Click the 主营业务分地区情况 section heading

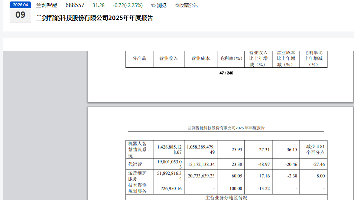(x=226, y=198)
